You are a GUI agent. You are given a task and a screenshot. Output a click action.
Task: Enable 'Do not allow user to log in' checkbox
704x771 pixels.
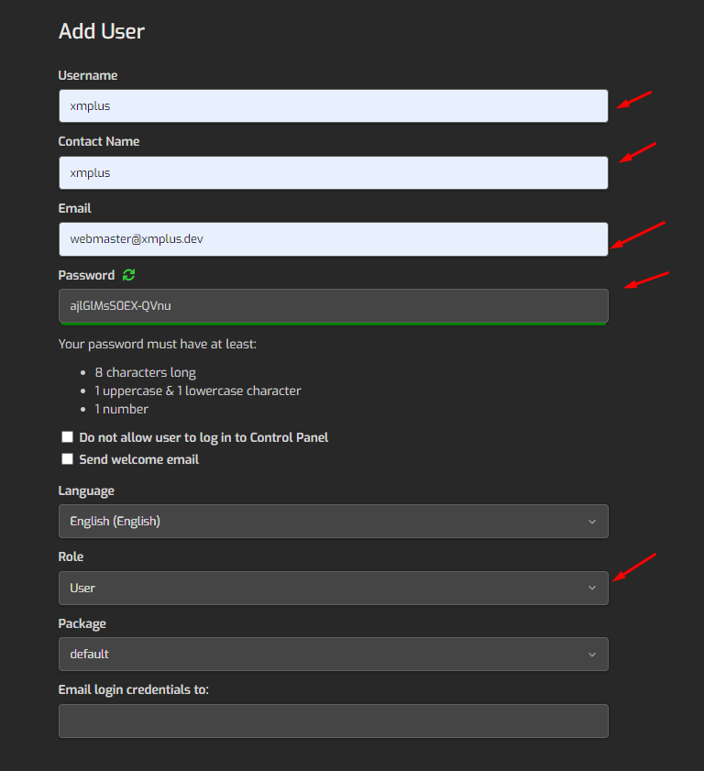tap(67, 437)
